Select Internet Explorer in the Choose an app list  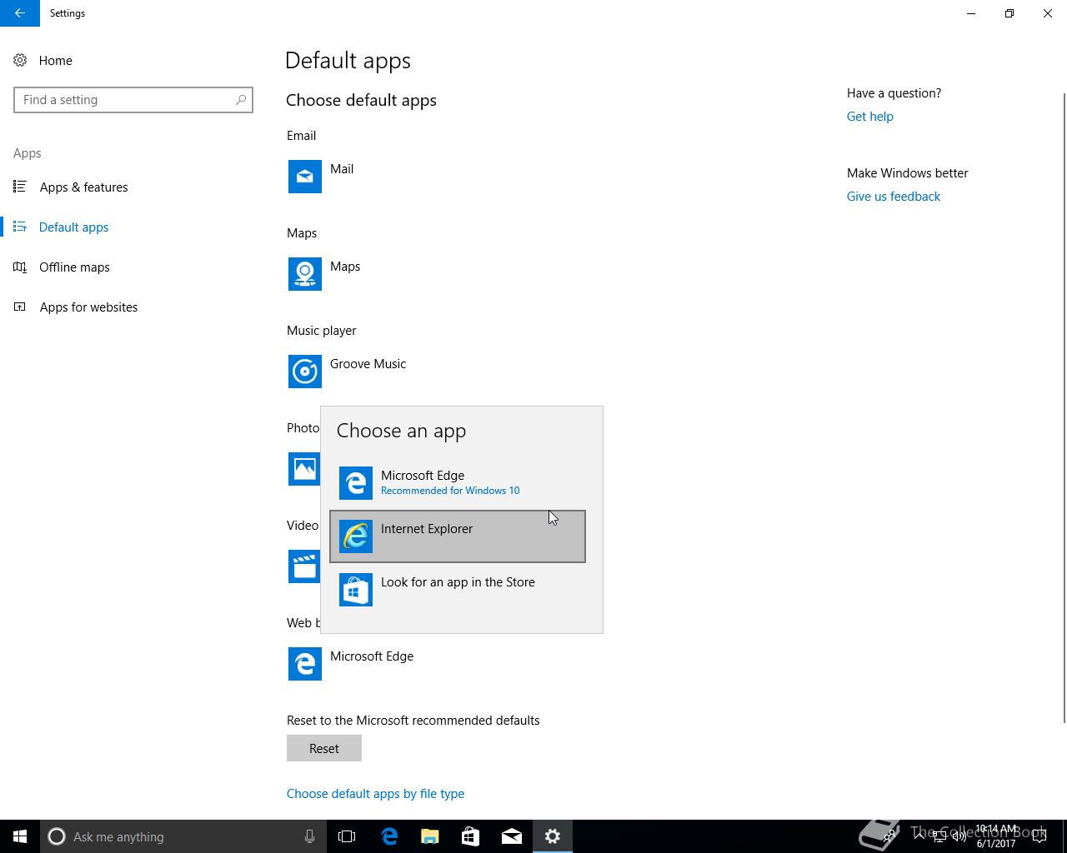pyautogui.click(x=458, y=536)
